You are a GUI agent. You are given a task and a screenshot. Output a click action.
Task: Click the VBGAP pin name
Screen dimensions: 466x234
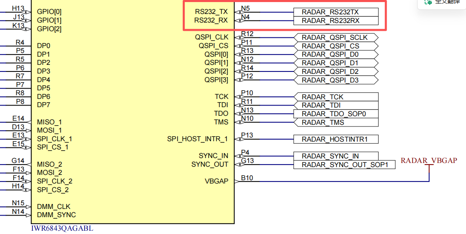point(217,181)
